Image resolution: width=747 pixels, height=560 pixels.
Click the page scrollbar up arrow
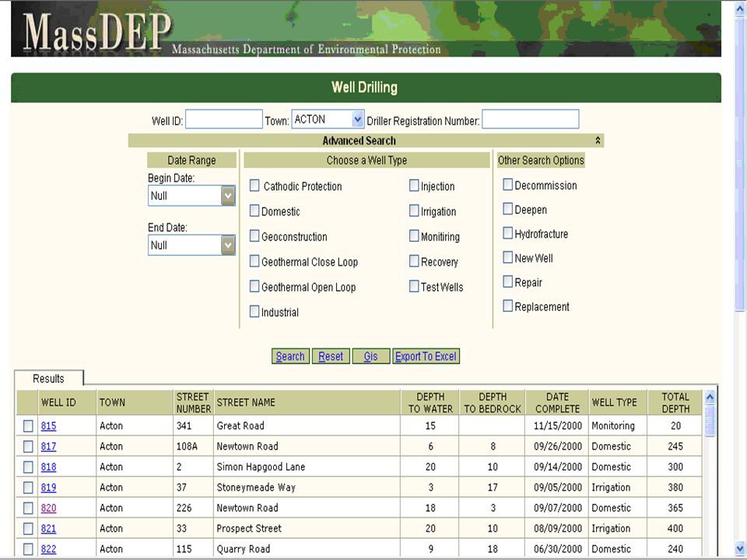point(740,9)
